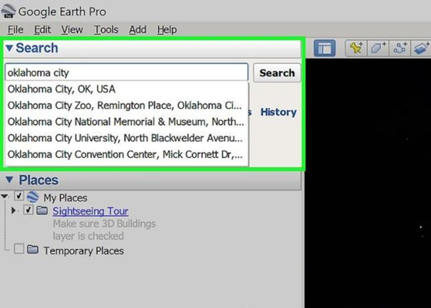Open the search History link

tap(279, 112)
